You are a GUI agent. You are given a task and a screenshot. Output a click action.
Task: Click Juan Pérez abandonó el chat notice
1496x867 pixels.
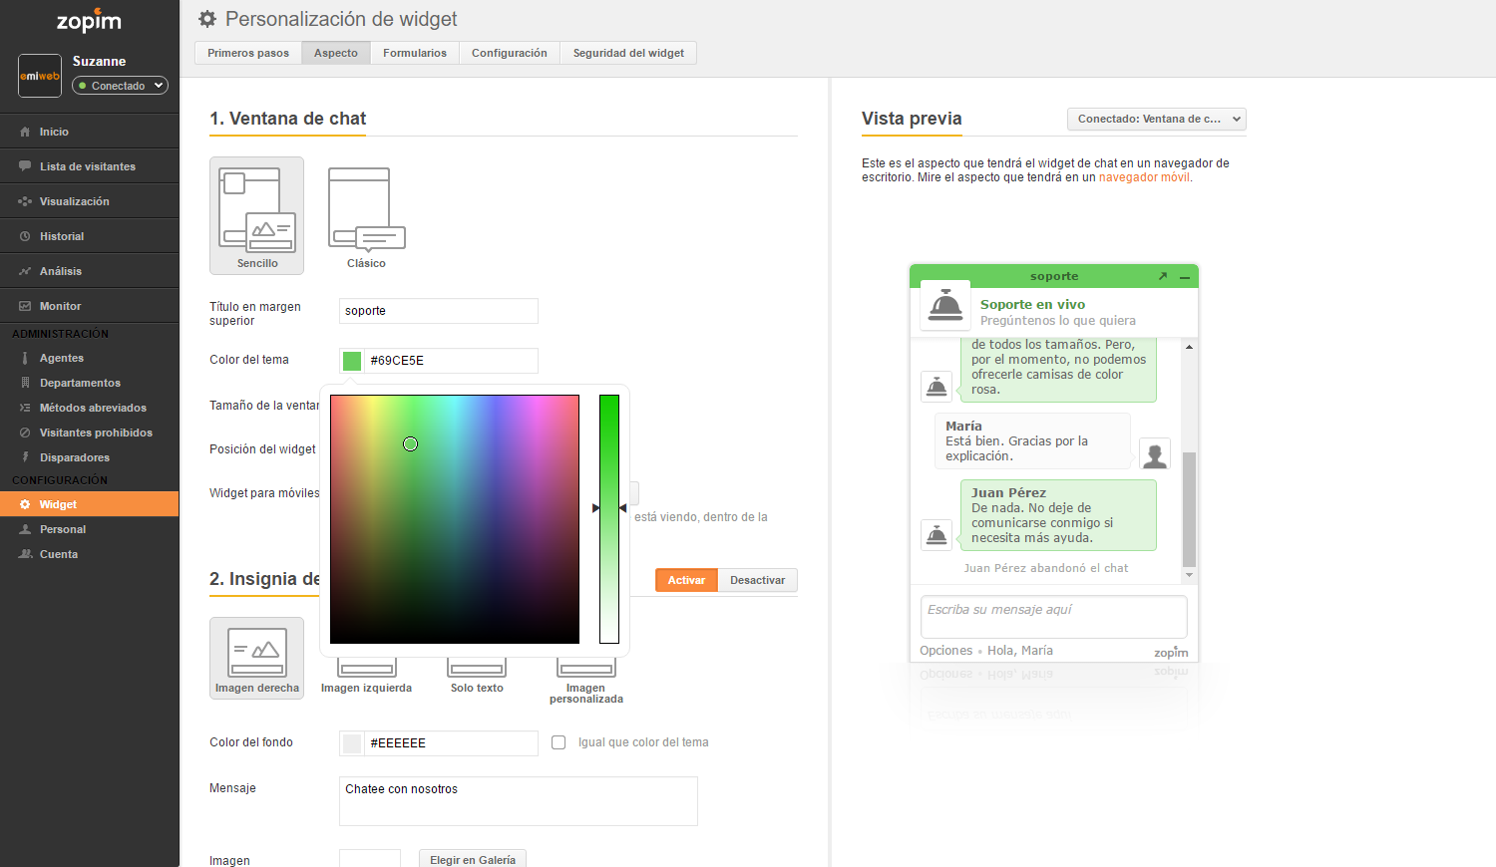1046,568
